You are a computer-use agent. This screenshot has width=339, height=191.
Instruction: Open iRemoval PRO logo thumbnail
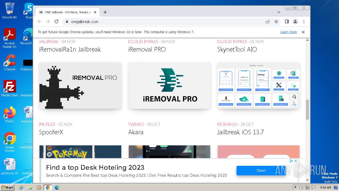tap(169, 86)
